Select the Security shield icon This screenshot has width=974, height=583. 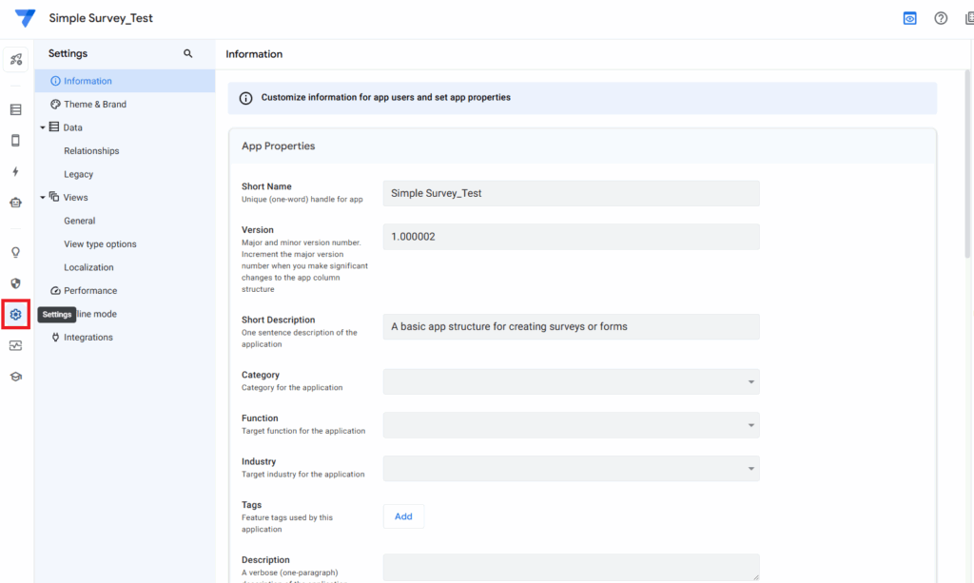[15, 282]
